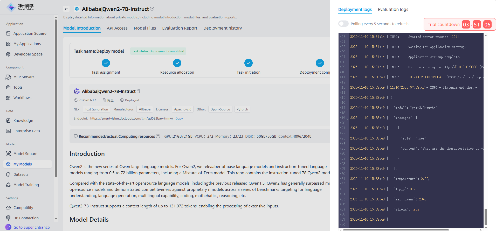Open Workflows in sidebar
496x231 pixels.
[22, 98]
